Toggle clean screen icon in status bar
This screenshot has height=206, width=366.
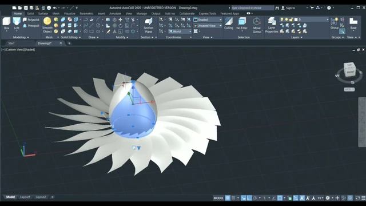click(357, 198)
